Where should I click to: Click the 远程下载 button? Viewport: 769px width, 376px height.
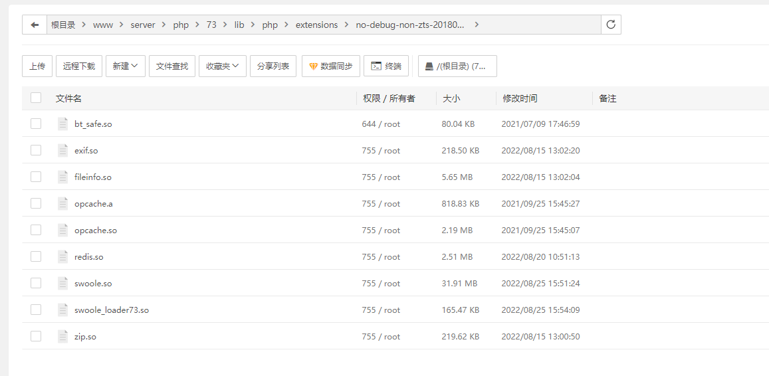[x=79, y=66]
